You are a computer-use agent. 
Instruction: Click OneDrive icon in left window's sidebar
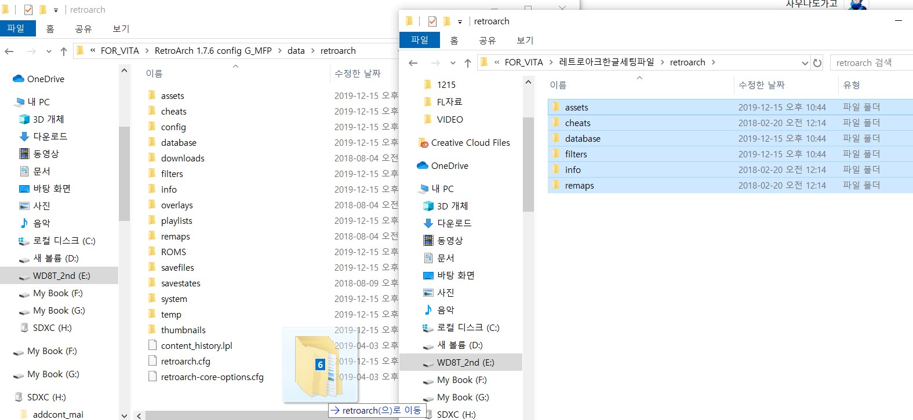(x=19, y=79)
